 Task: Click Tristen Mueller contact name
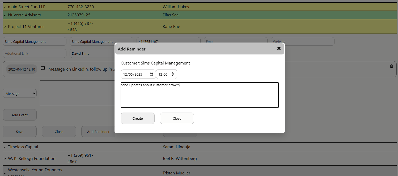(x=176, y=173)
